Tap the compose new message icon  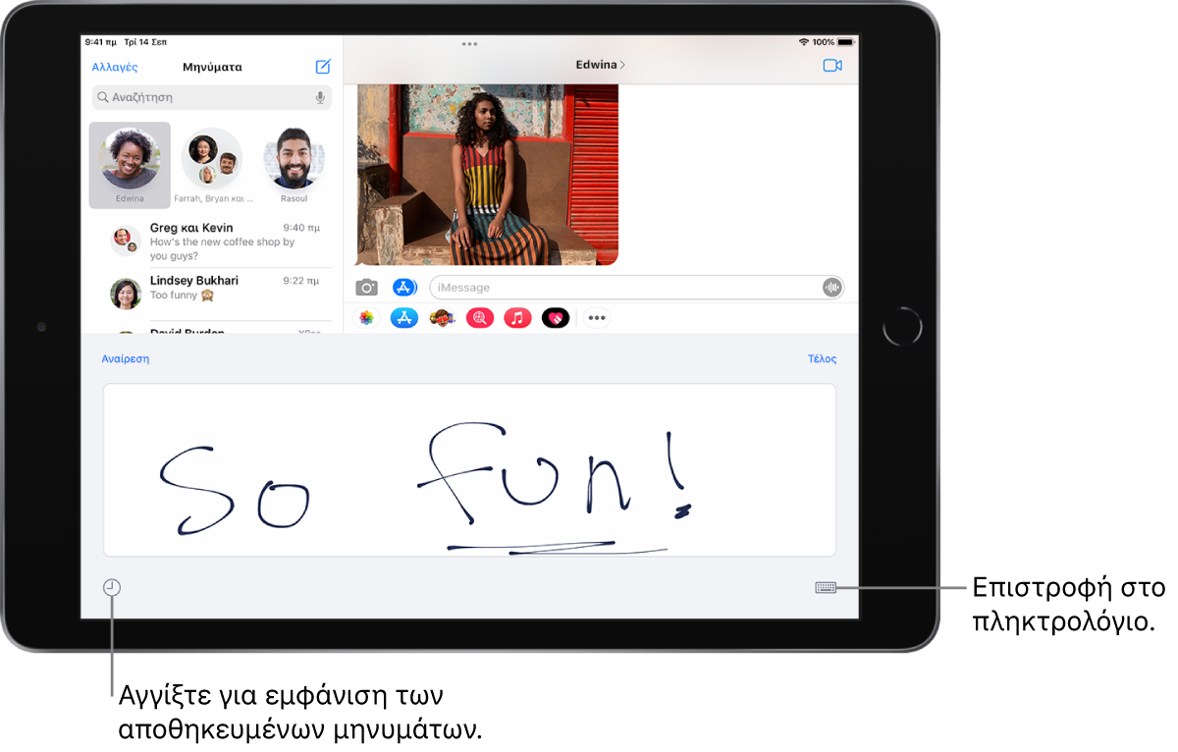(323, 67)
